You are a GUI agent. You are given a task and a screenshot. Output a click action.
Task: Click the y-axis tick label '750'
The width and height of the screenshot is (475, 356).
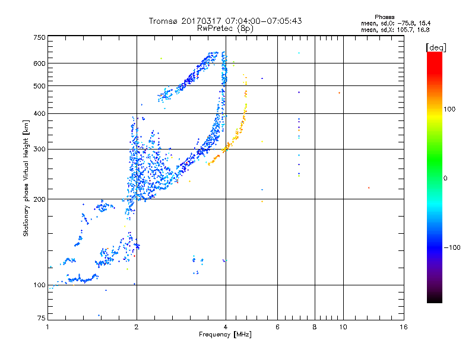pos(39,37)
